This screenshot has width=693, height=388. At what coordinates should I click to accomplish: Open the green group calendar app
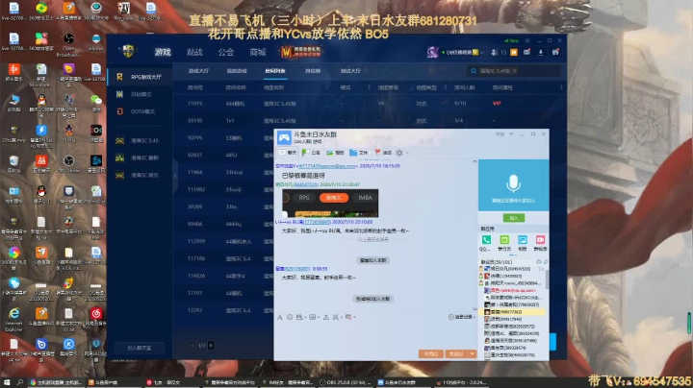pyautogui.click(x=503, y=242)
